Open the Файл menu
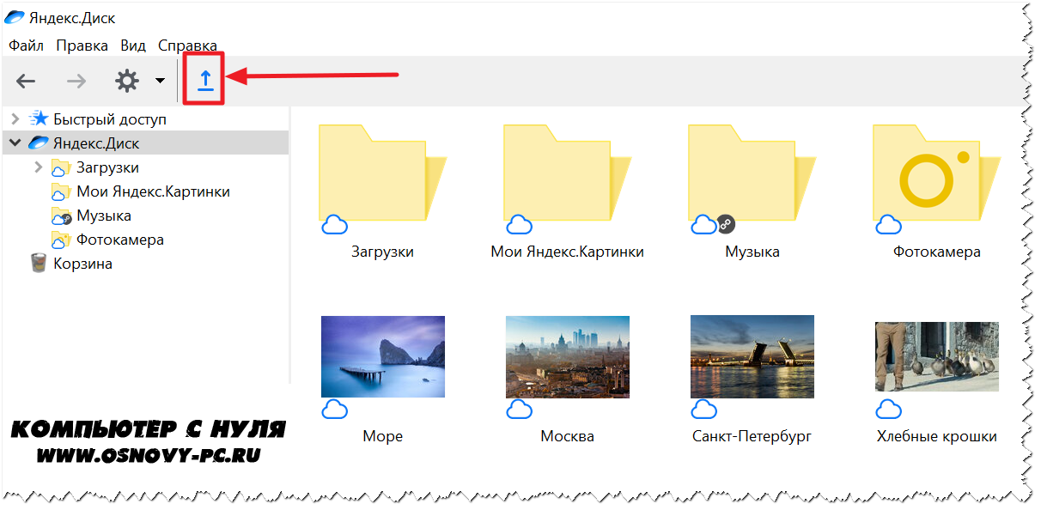The height and width of the screenshot is (510, 1041). (x=26, y=46)
